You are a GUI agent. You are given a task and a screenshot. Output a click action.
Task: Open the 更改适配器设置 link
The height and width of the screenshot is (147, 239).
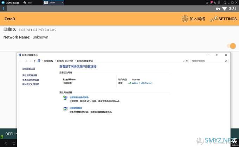tap(30, 75)
